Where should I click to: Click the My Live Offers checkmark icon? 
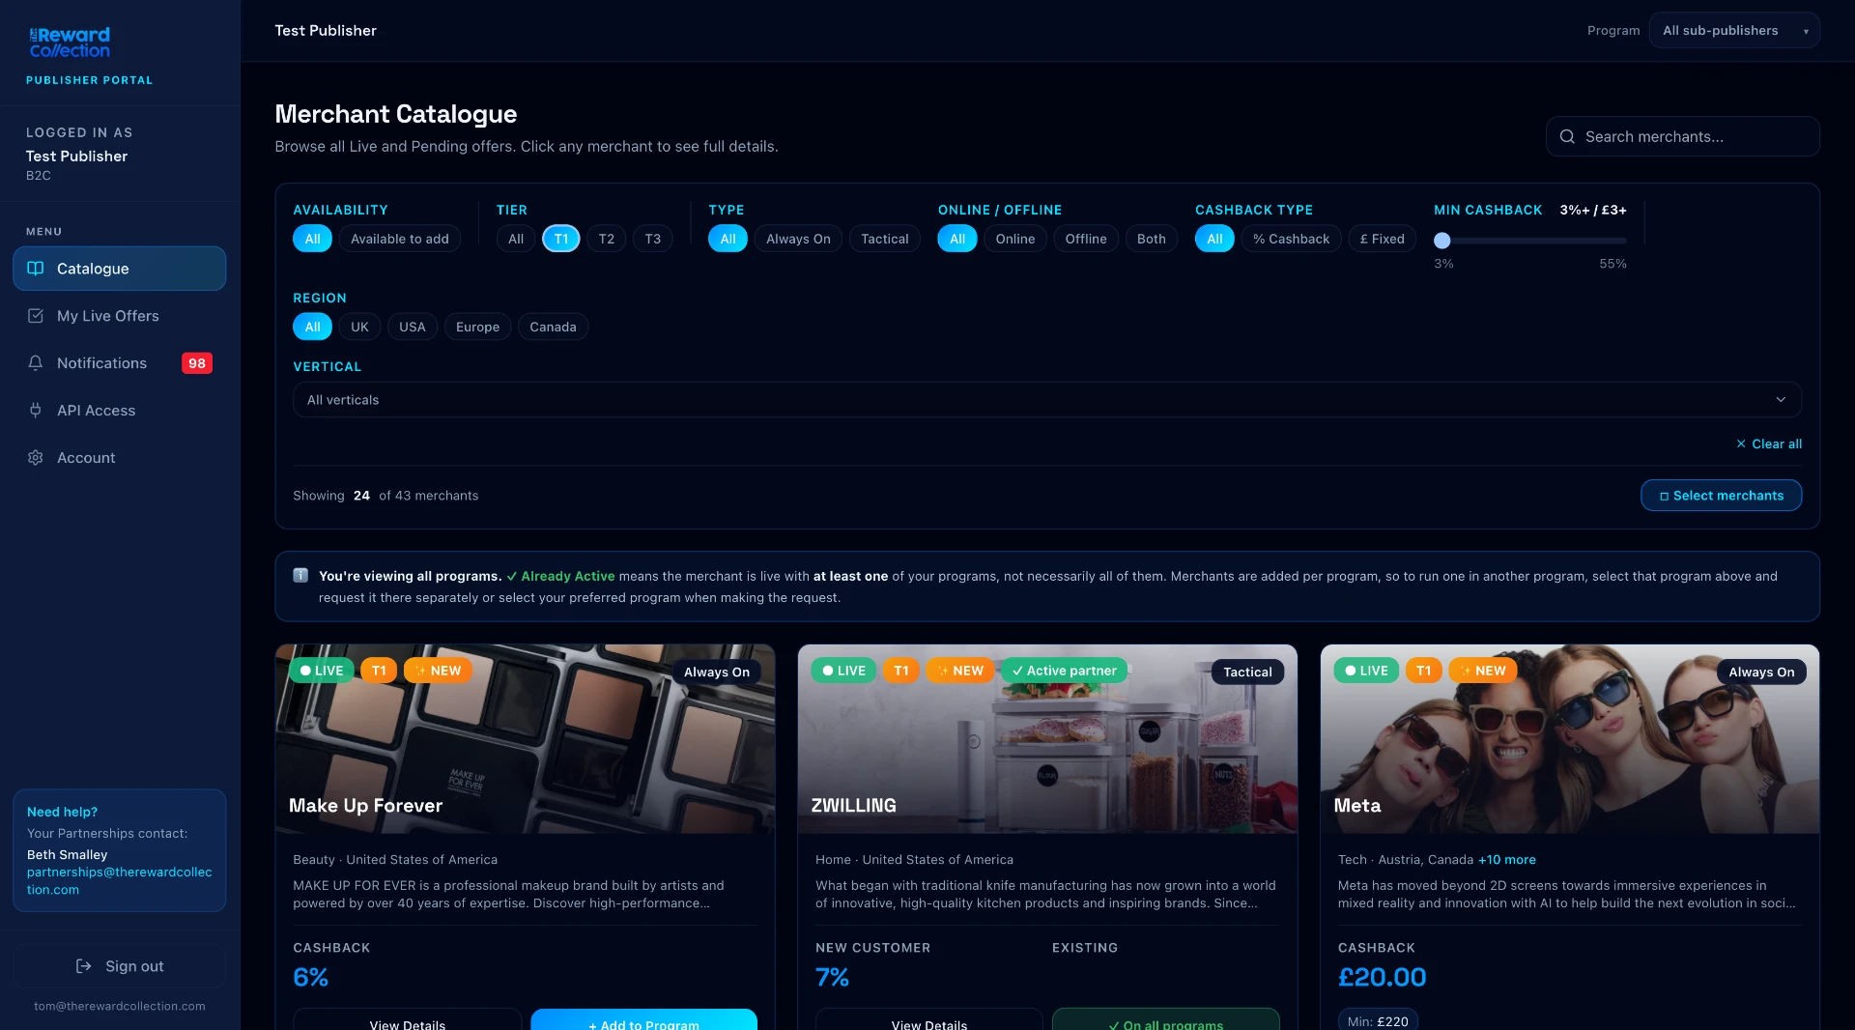(x=36, y=316)
